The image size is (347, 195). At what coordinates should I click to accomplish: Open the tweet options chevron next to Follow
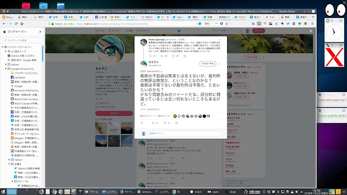[220, 64]
